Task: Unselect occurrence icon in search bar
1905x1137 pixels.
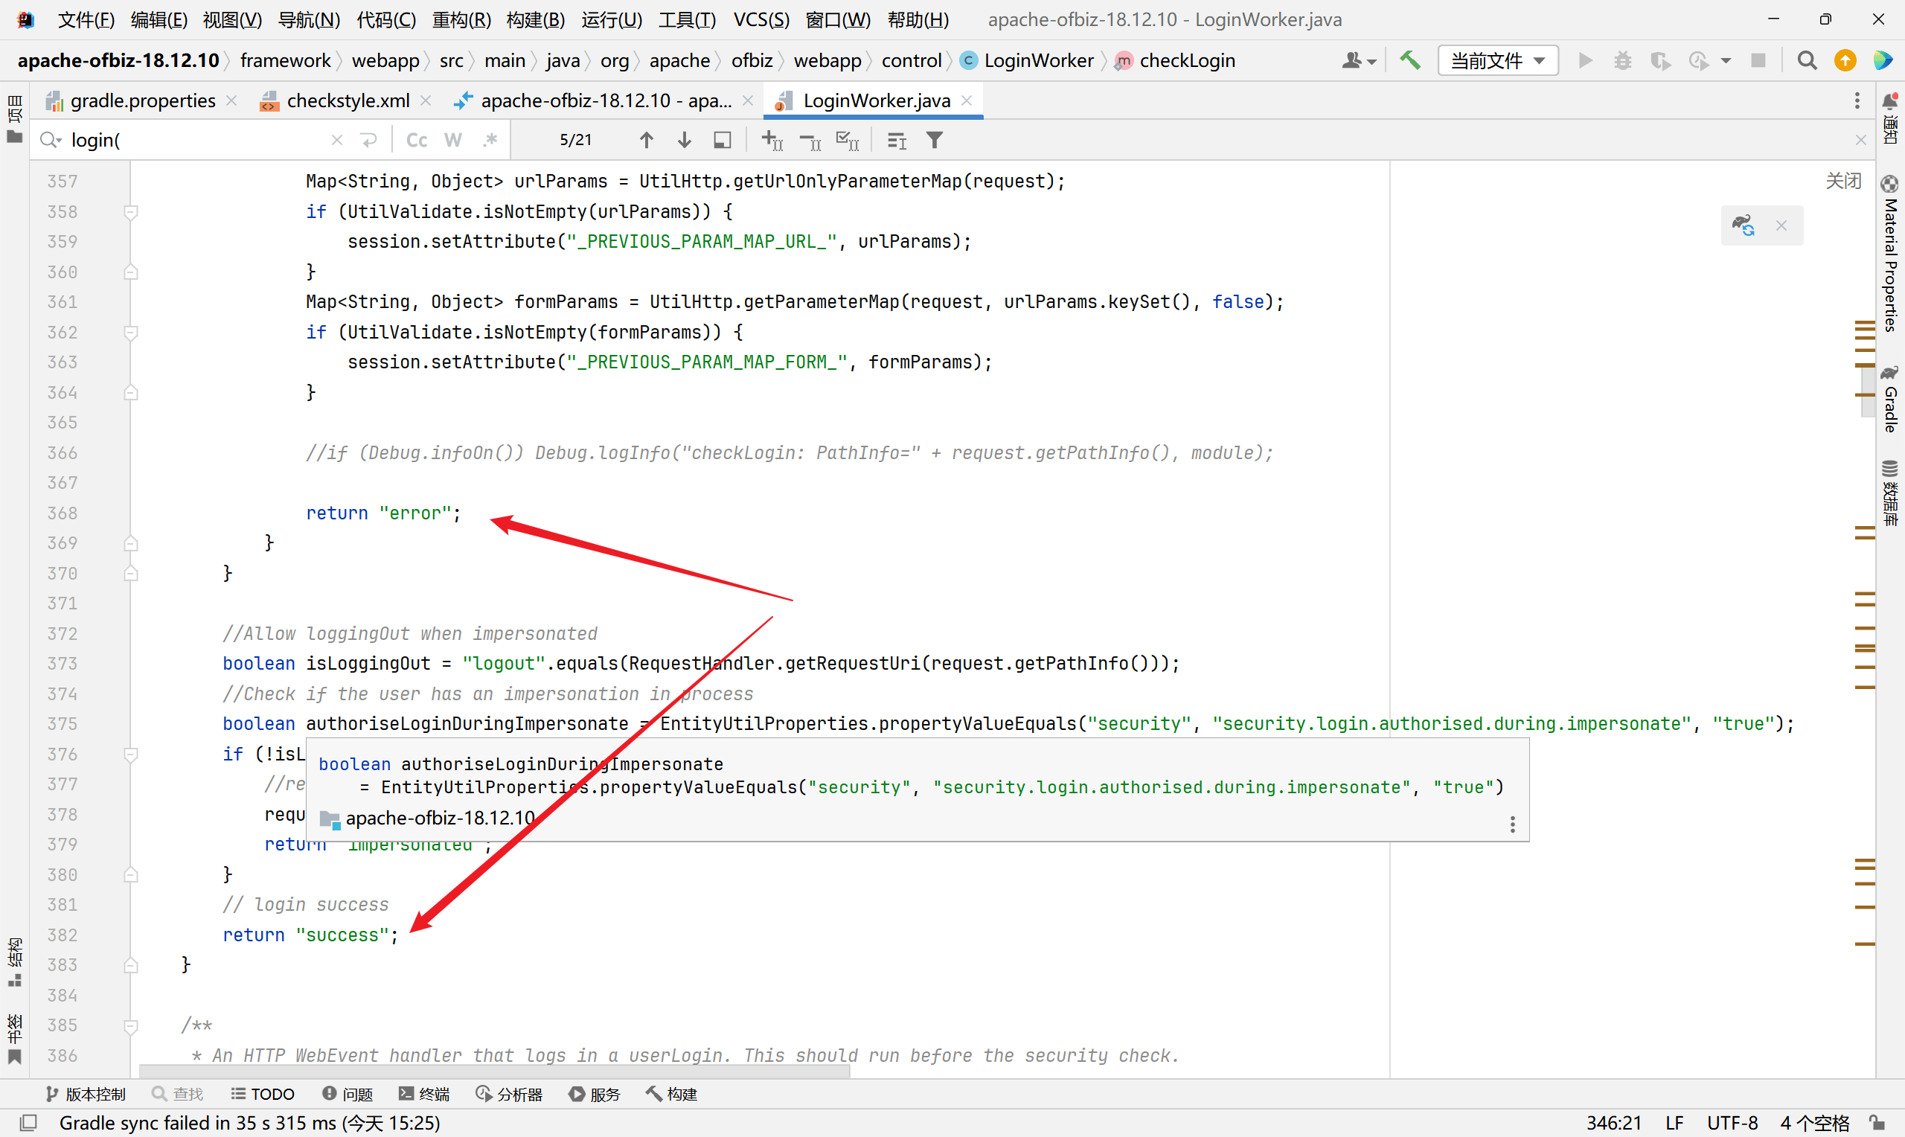Action: (810, 140)
